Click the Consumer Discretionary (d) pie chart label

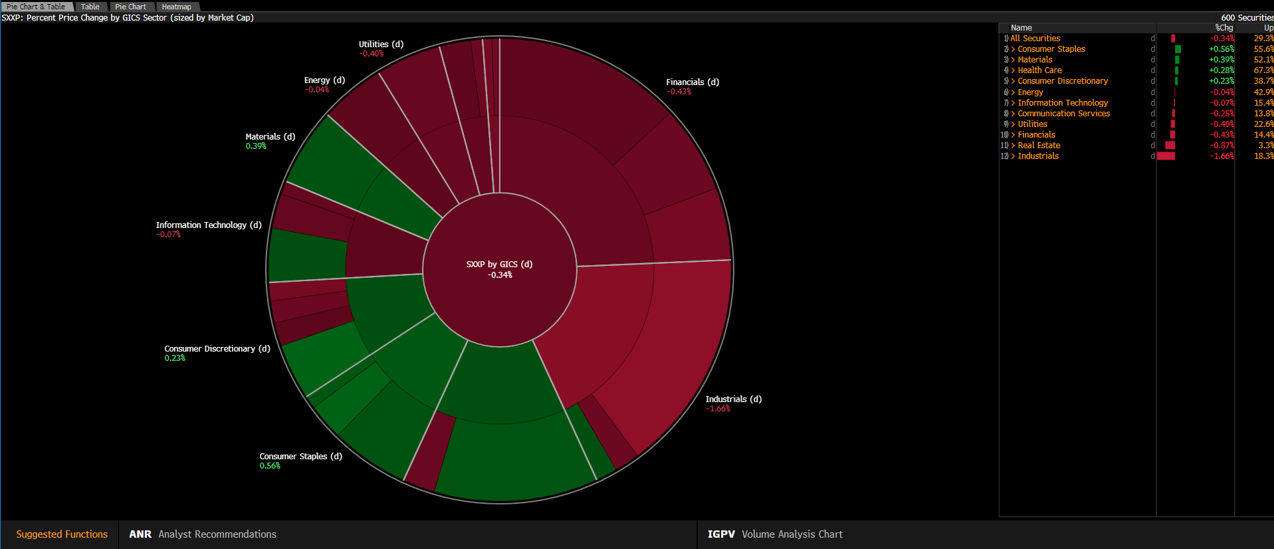(217, 349)
